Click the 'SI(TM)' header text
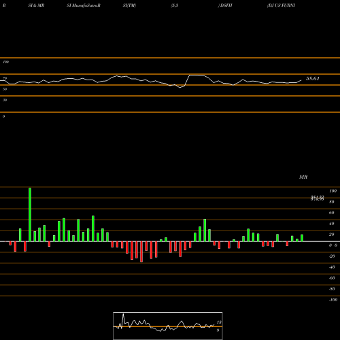The height and width of the screenshot is (340, 340). [129, 5]
